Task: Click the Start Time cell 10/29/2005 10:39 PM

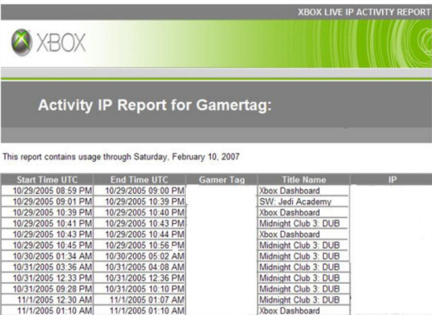Action: click(48, 213)
